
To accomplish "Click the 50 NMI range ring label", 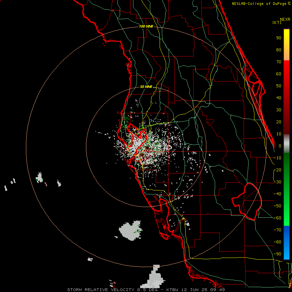I will (146, 87).
